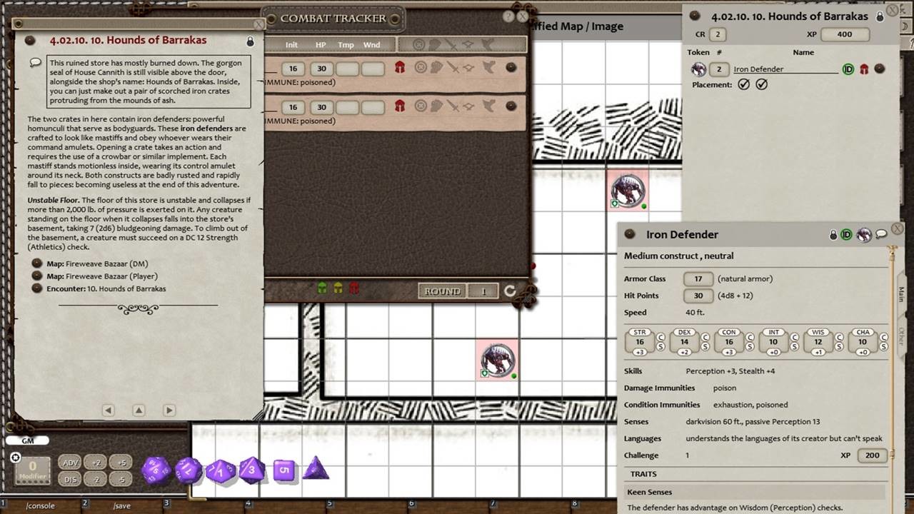Click first Placement checkmark

(x=743, y=84)
